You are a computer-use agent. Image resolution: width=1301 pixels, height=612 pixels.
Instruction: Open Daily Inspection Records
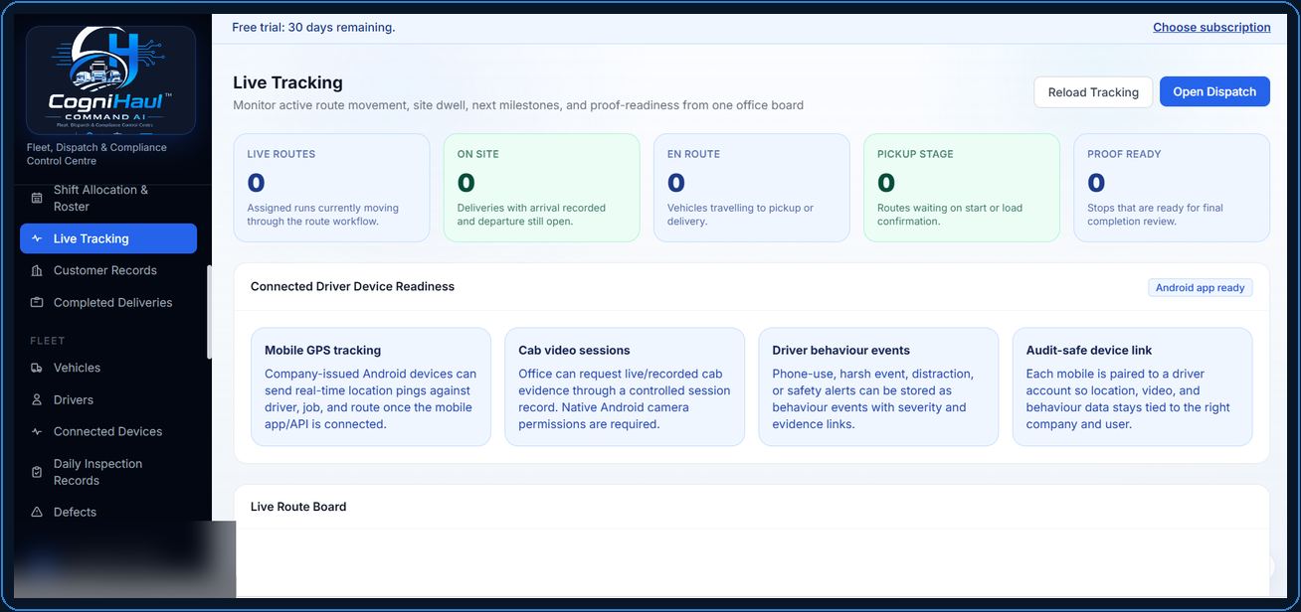[x=108, y=472]
